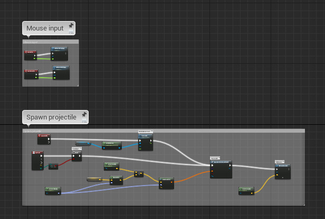The image size is (325, 219).
Task: Toggle bubble visibility icon on Mouse input
Action: [71, 32]
